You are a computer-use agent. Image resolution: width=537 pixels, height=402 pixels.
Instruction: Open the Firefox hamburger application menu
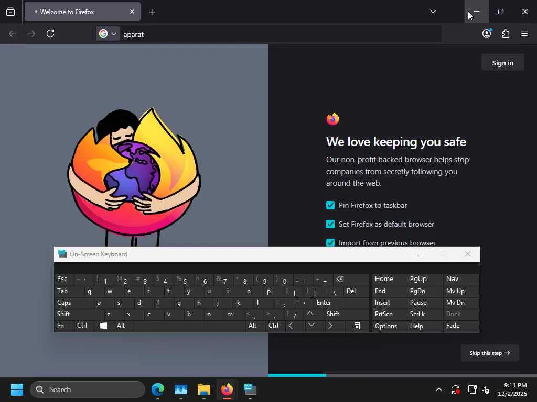524,33
